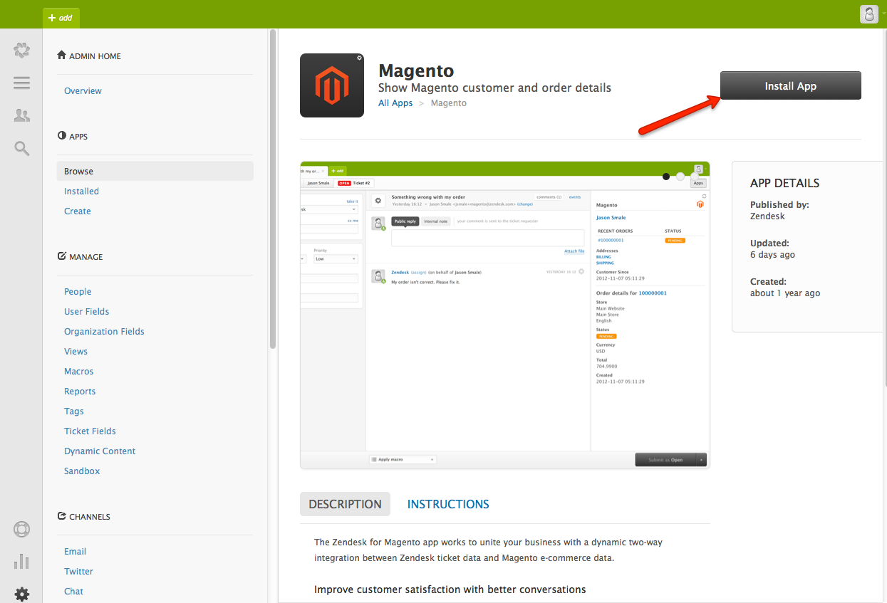Open the Zendesk home dashboard icon
Viewport: 887px width, 603px height.
pyautogui.click(x=21, y=51)
